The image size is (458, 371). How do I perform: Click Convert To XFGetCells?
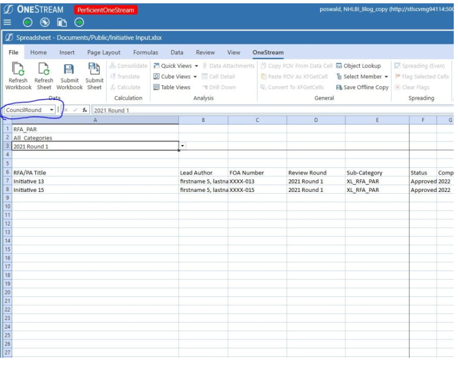tap(292, 87)
